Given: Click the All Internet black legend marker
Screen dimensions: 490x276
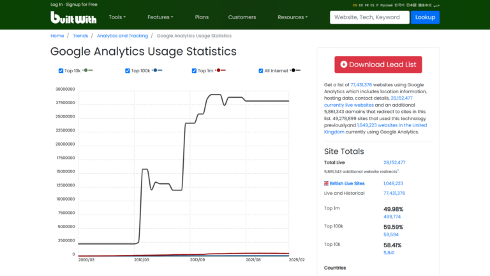Looking at the screenshot, I should (295, 70).
